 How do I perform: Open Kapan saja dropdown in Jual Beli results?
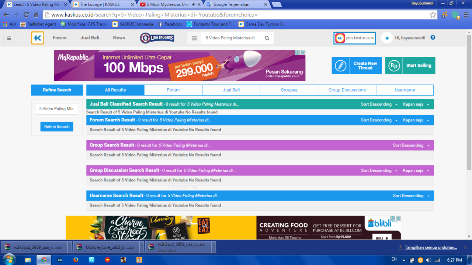(x=416, y=105)
